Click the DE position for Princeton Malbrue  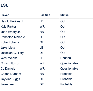[42, 37]
